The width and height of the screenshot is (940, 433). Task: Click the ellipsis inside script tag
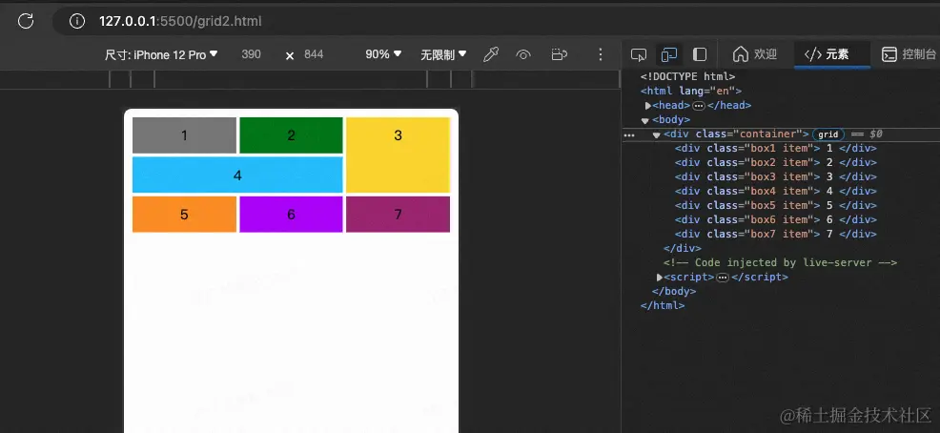coord(723,278)
